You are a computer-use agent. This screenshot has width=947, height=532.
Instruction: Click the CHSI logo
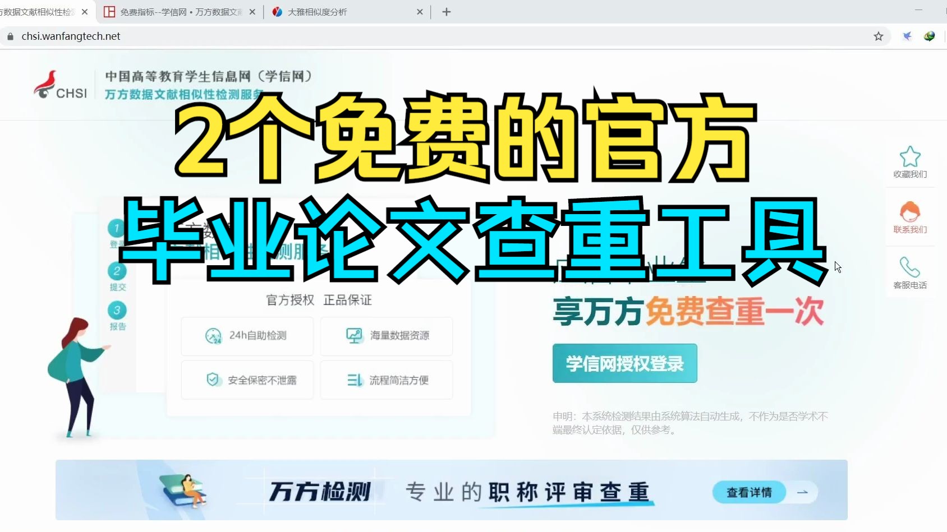click(x=61, y=85)
